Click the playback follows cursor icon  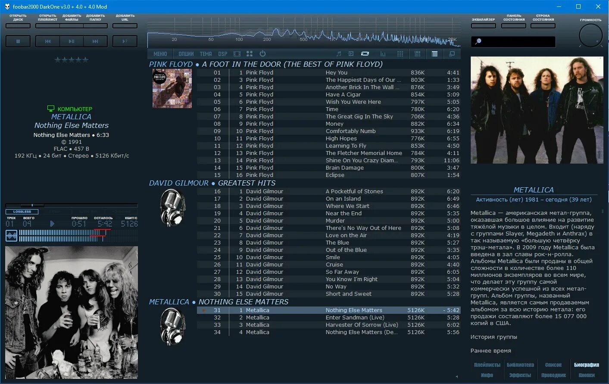[351, 54]
